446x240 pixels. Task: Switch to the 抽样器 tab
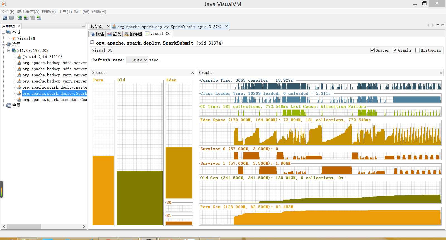coord(133,34)
